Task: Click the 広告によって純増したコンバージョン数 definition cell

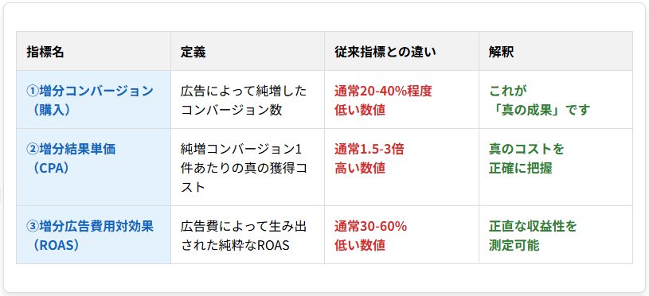Action: click(x=248, y=99)
